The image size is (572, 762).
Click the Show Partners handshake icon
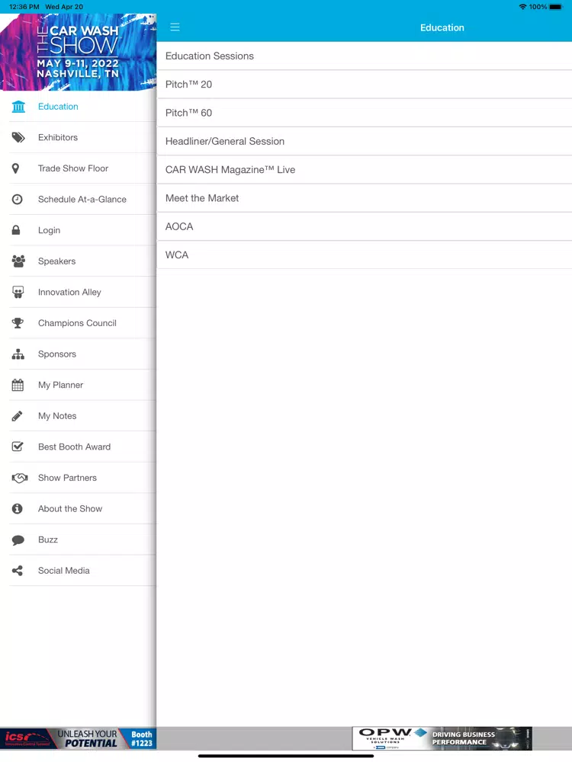[20, 478]
